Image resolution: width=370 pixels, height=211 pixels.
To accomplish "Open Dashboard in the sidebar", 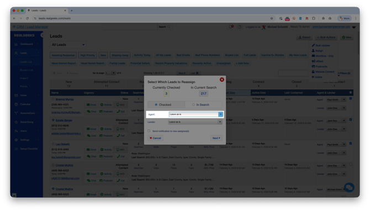I will tap(27, 44).
